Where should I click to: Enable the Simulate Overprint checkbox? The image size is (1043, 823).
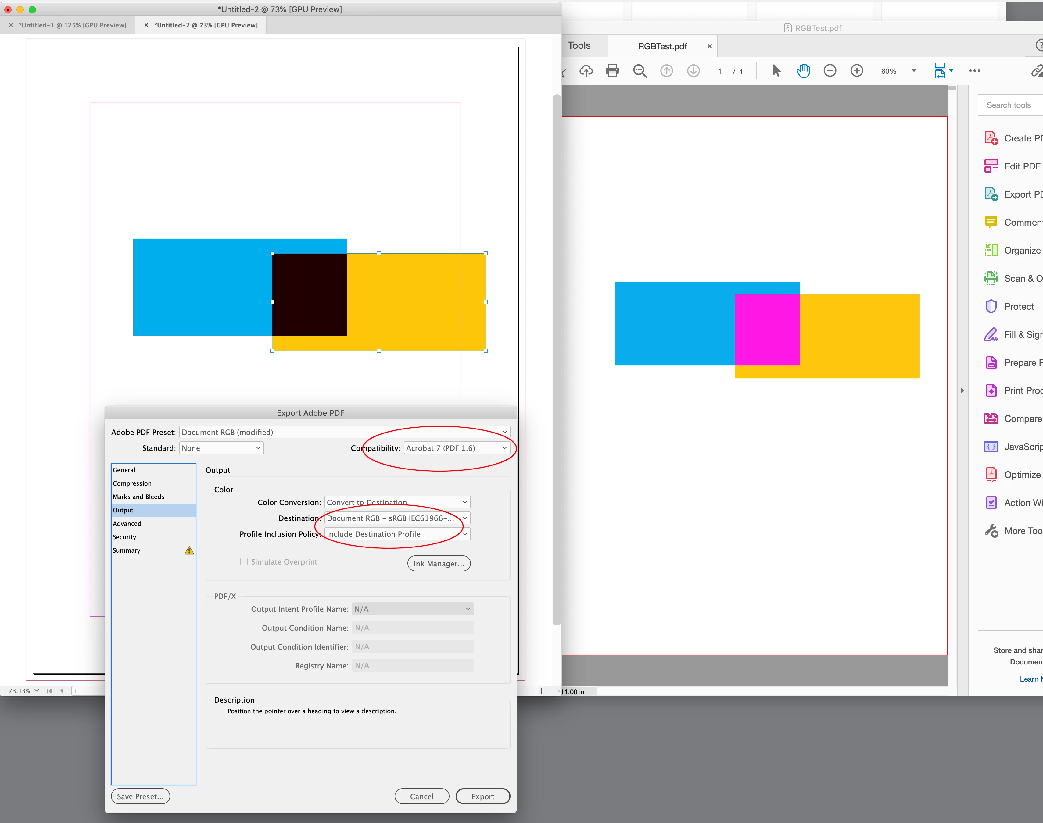244,561
